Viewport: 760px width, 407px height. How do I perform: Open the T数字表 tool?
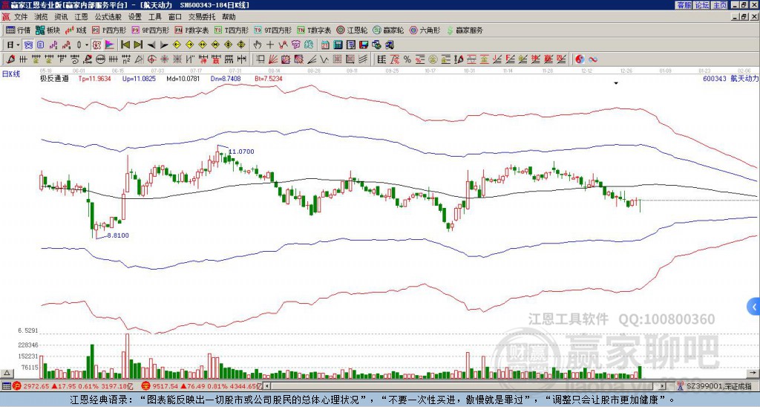click(x=314, y=30)
